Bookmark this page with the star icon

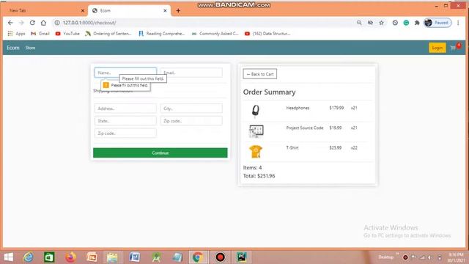pos(381,23)
